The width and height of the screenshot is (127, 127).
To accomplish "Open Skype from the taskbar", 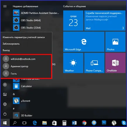I will point(124,123).
